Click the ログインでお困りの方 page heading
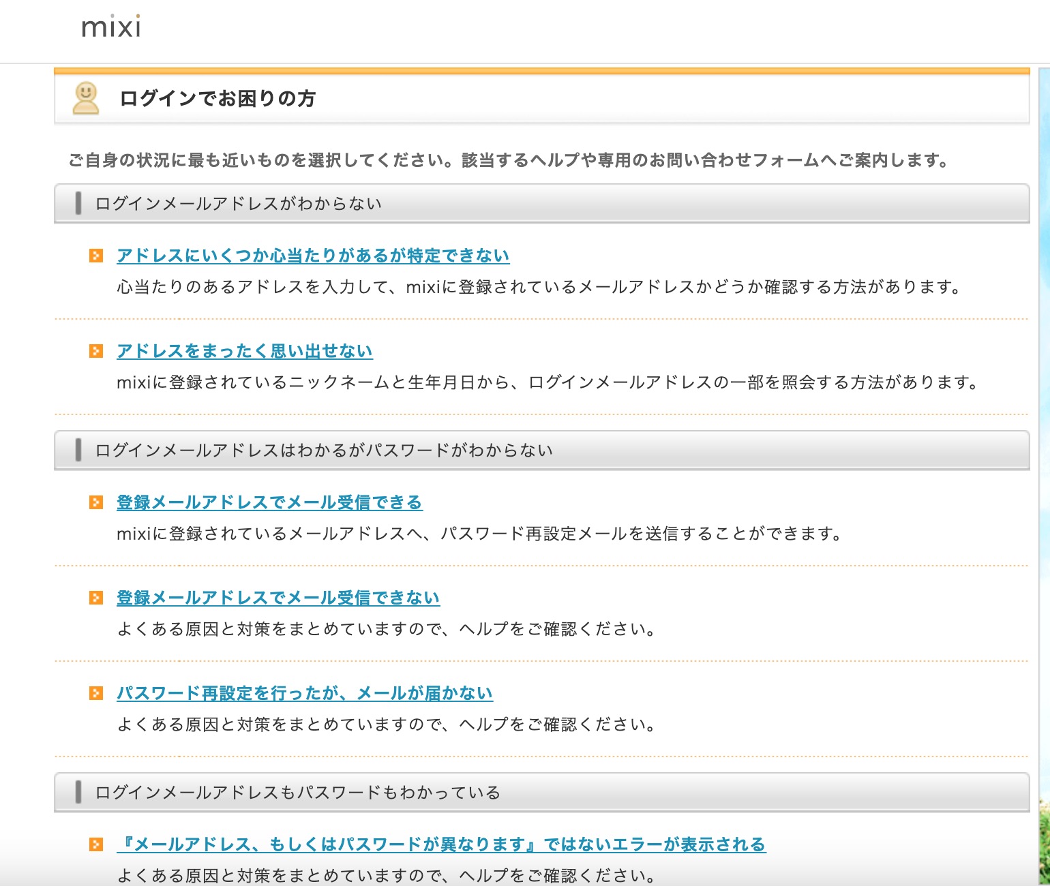Image resolution: width=1050 pixels, height=886 pixels. pyautogui.click(x=217, y=98)
